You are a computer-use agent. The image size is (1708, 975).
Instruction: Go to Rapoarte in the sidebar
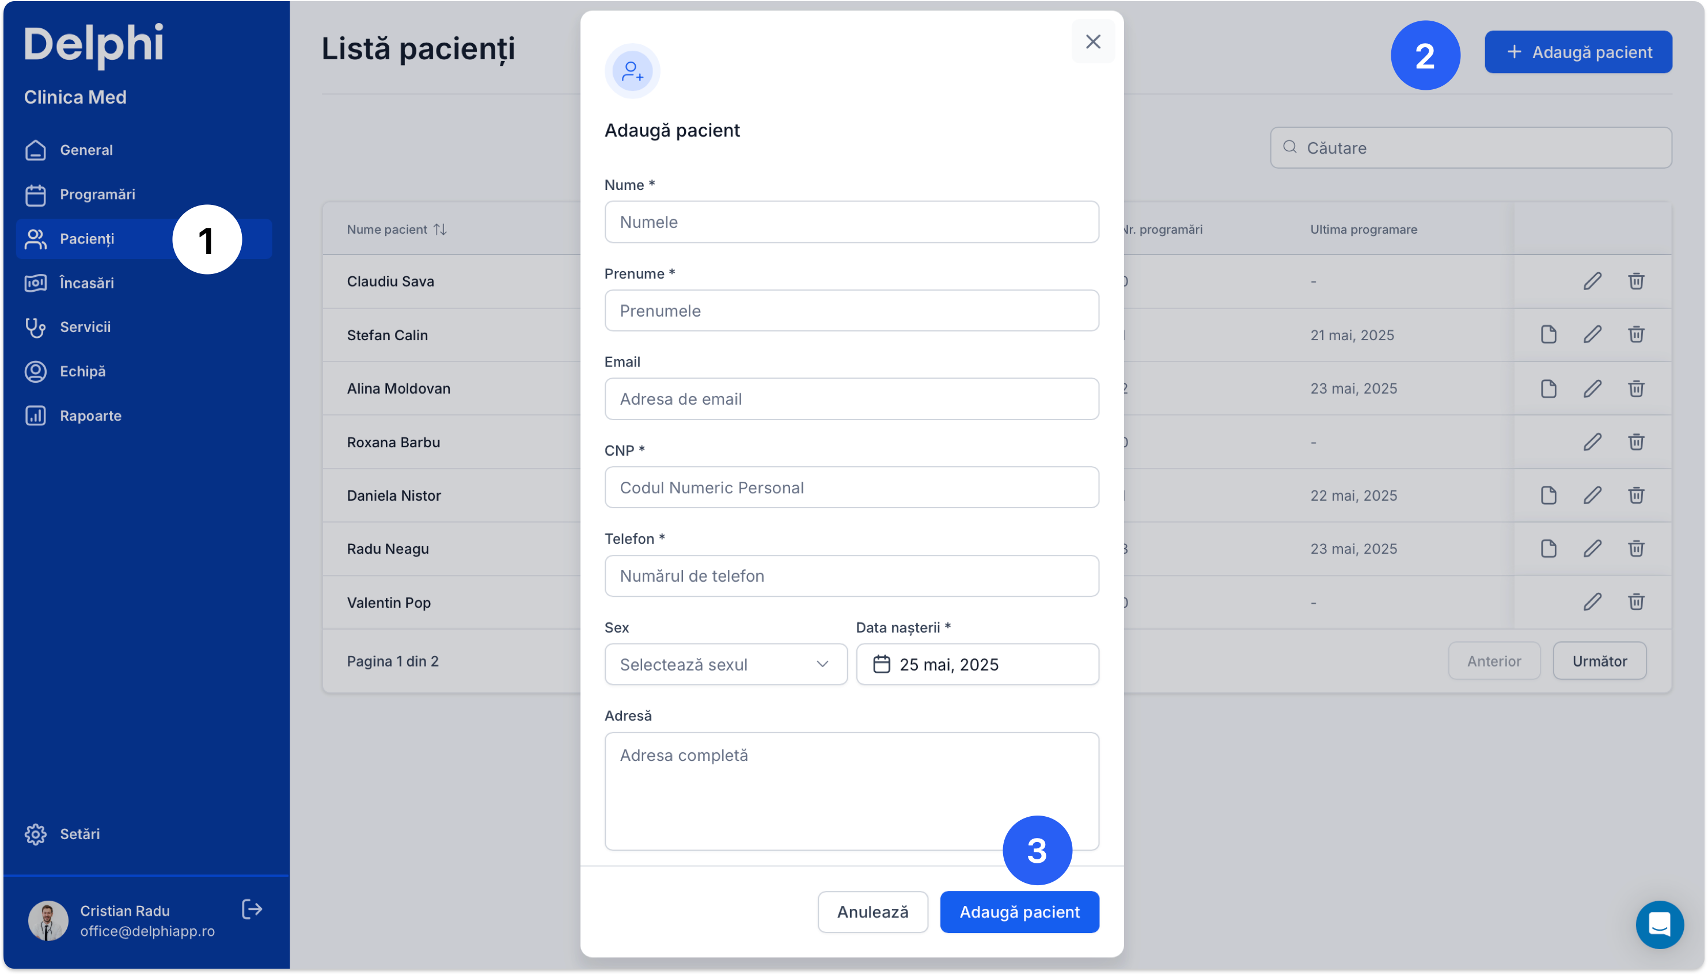[x=90, y=416]
